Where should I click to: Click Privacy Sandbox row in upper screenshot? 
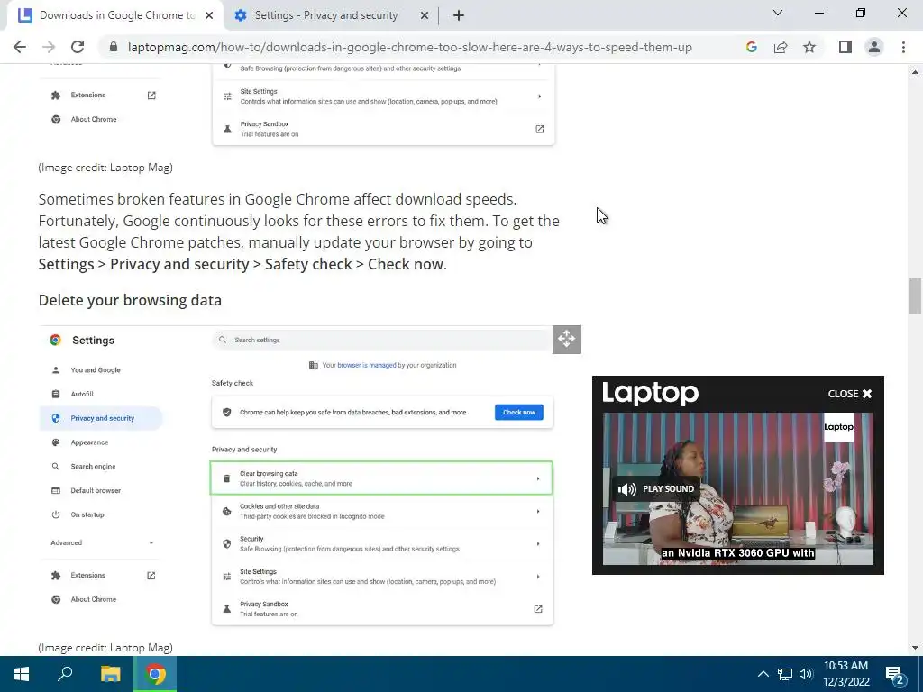pos(382,129)
